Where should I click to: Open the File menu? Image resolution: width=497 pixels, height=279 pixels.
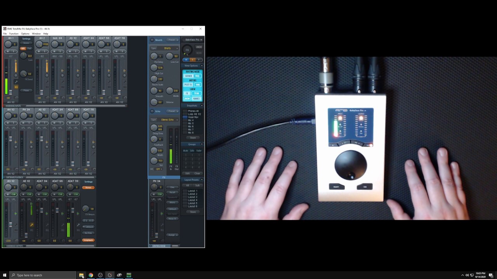(x=5, y=34)
